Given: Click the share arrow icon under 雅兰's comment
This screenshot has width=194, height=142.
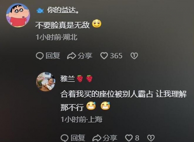Looking at the screenshot, I should click(97, 138).
